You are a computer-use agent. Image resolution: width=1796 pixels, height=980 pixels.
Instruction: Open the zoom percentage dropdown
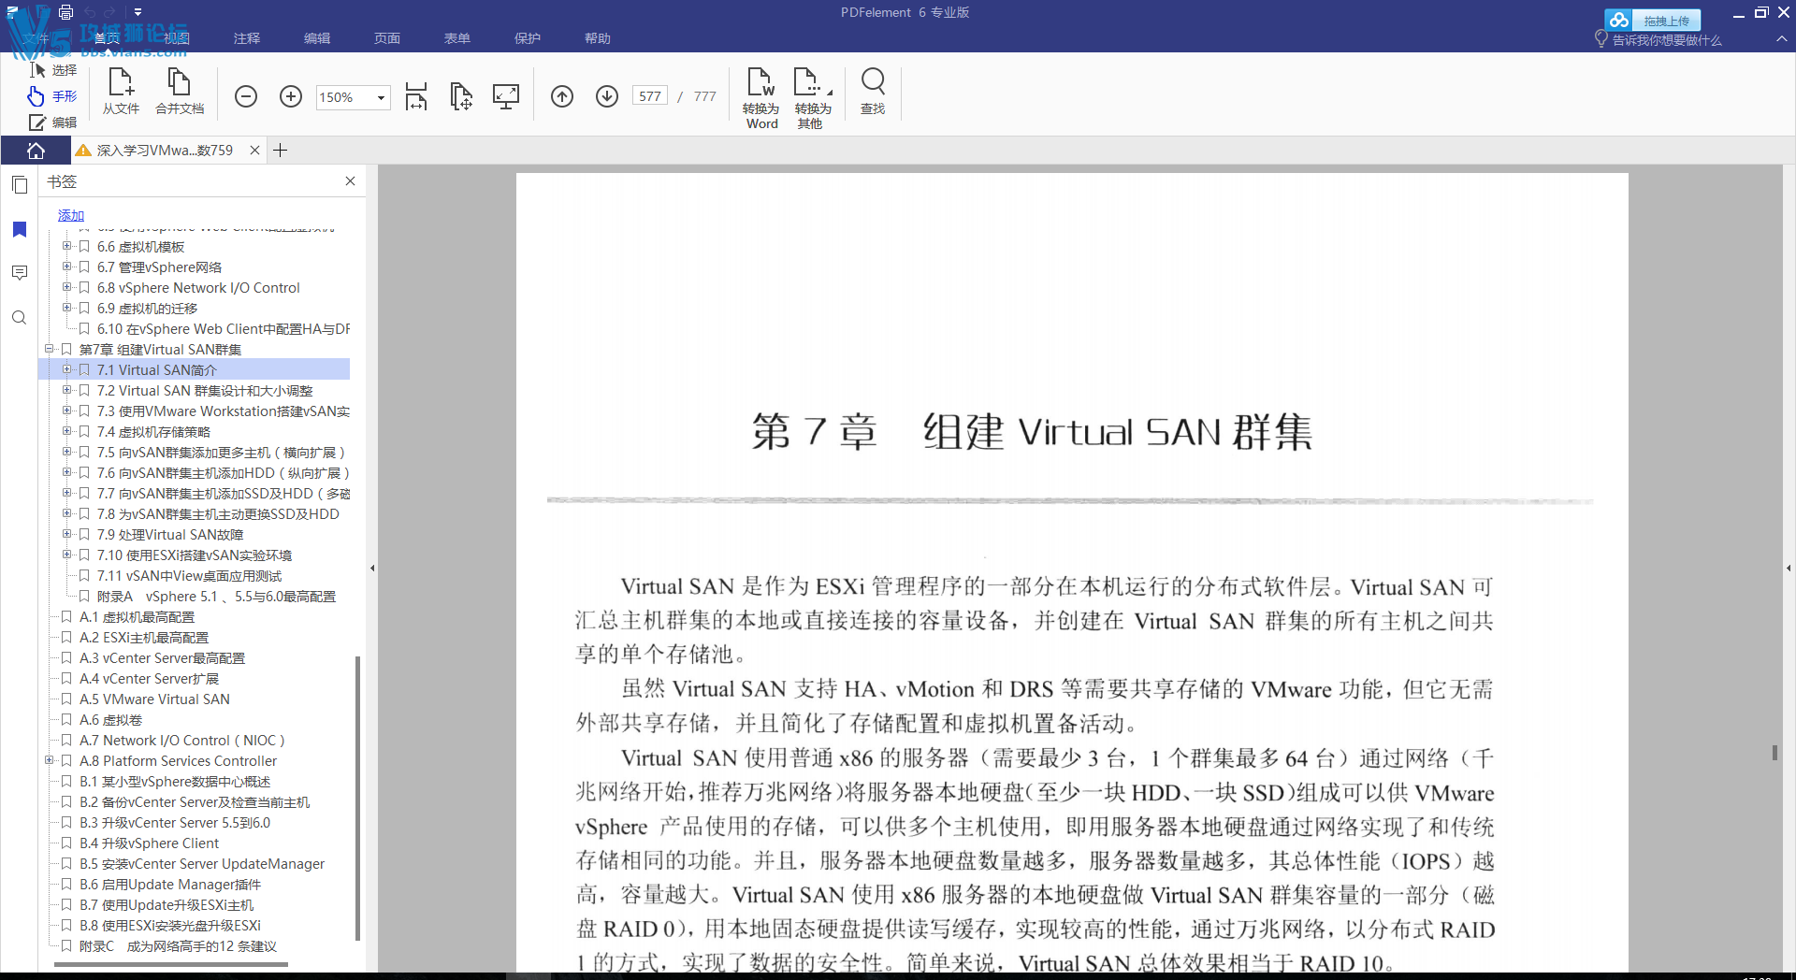point(379,97)
